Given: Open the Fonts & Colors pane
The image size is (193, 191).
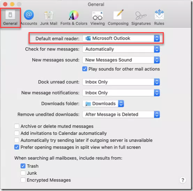Looking at the screenshot, I should 74,18.
